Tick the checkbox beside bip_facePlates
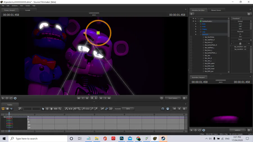 pos(191,37)
